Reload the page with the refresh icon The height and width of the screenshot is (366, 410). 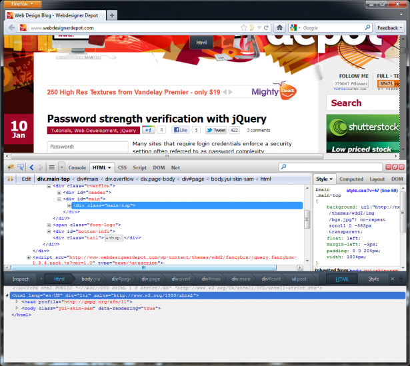(x=266, y=27)
